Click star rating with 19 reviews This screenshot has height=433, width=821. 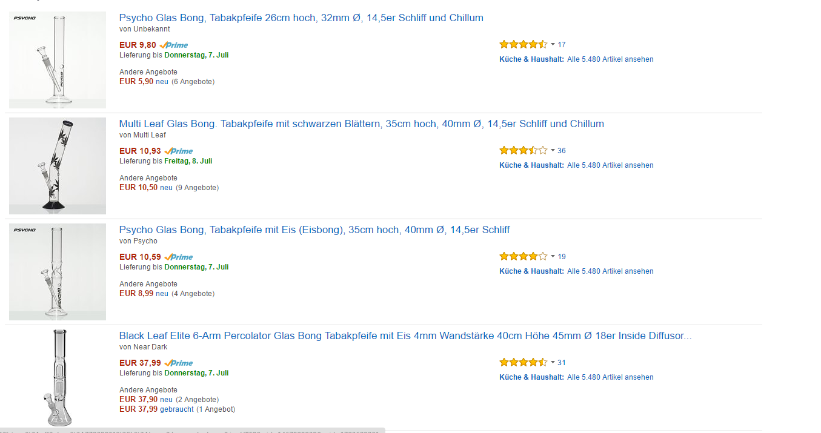click(524, 256)
